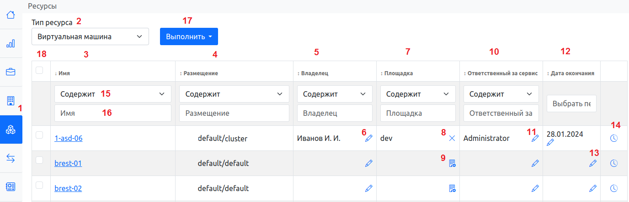Open the transfer arrows sidebar icon
629x202 pixels.
click(x=11, y=158)
